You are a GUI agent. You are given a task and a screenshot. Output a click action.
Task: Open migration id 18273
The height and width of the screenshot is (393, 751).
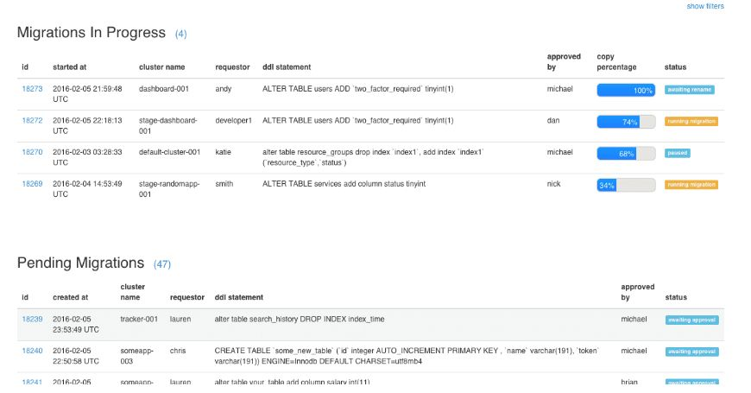pyautogui.click(x=32, y=89)
